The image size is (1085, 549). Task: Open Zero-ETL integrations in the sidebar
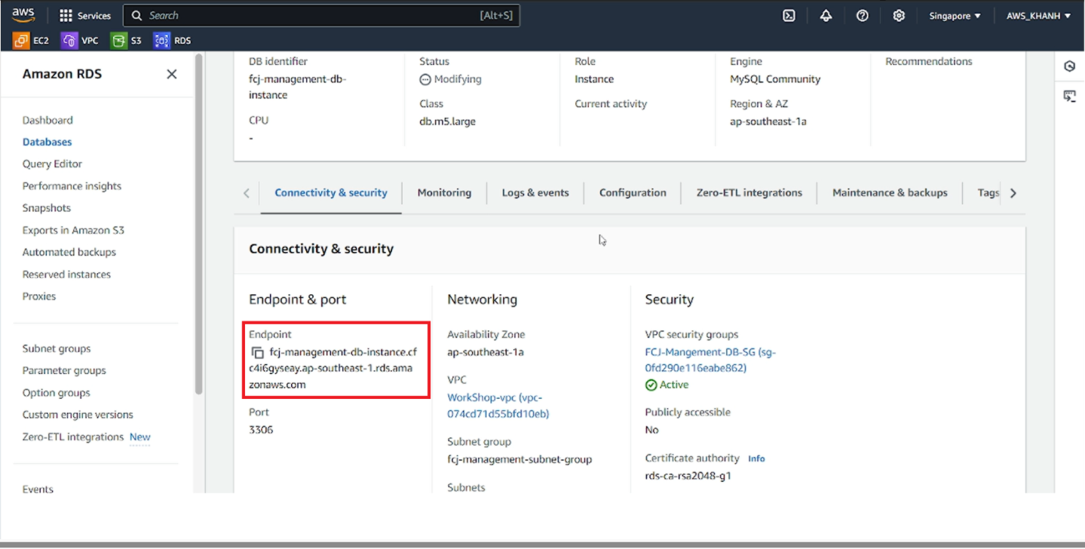click(73, 437)
